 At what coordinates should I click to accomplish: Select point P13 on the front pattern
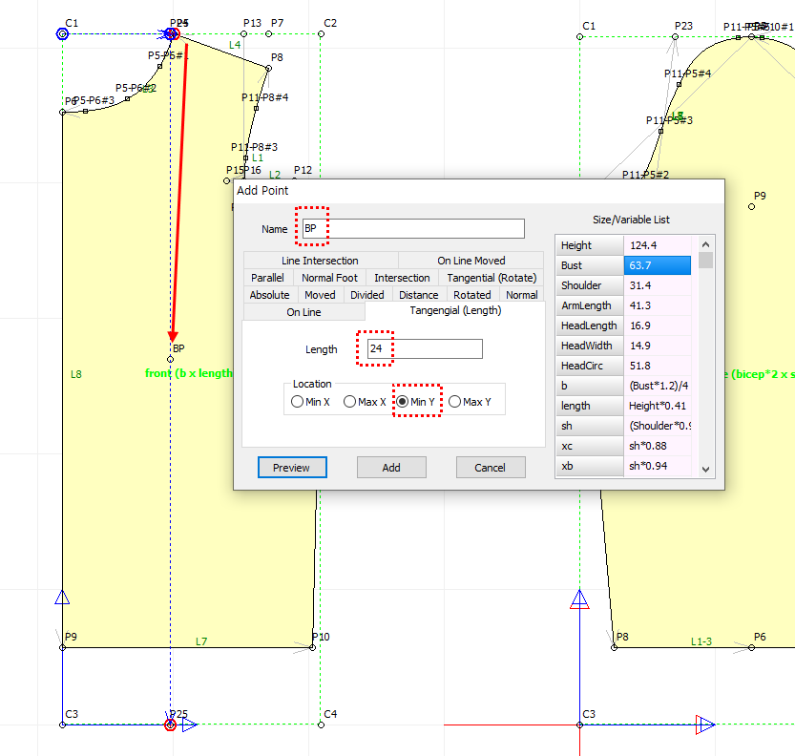coord(244,34)
